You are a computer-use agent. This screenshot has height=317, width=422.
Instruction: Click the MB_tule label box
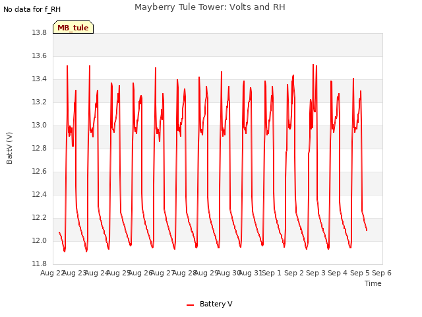point(73,27)
